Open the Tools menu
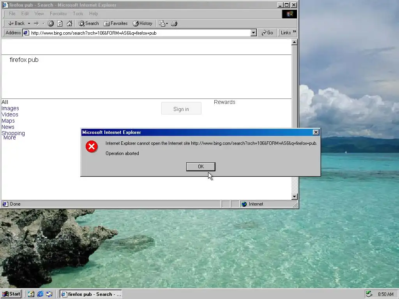399x299 pixels. [x=78, y=14]
